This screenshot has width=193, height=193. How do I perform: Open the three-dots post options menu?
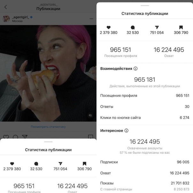click(x=91, y=19)
